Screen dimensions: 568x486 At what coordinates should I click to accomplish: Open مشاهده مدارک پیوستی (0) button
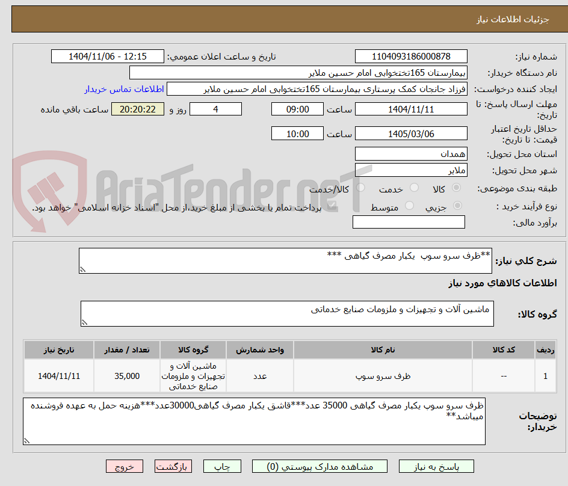click(x=319, y=466)
